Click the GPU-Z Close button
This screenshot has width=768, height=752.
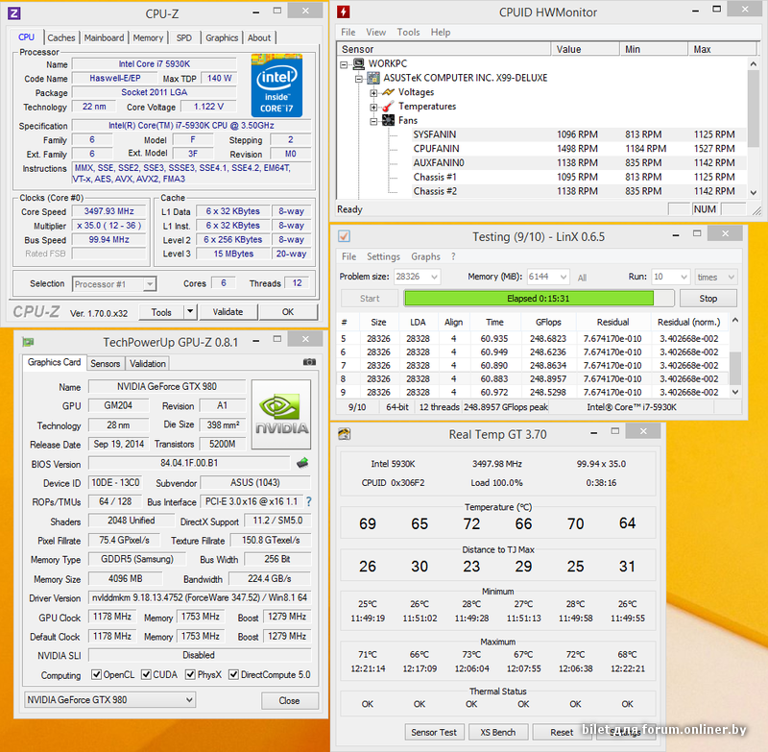coord(290,700)
